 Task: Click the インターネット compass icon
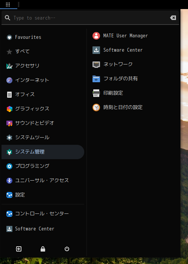[9, 80]
